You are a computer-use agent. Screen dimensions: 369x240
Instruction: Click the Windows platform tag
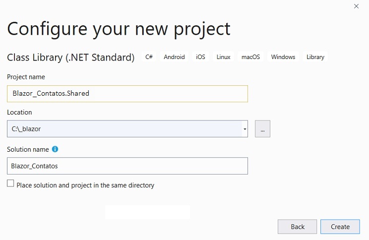283,57
